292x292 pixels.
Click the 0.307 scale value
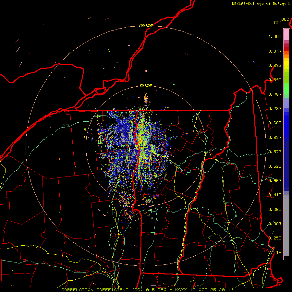pyautogui.click(x=275, y=224)
